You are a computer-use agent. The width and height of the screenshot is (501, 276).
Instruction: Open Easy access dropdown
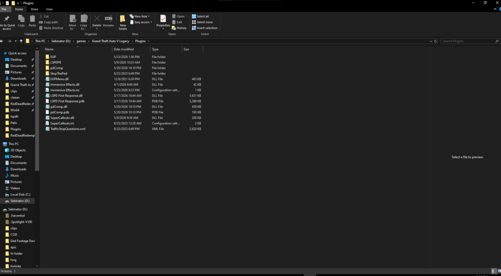(141, 22)
